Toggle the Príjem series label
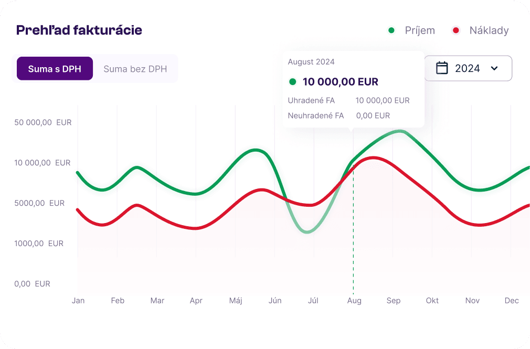The image size is (530, 349). [420, 30]
